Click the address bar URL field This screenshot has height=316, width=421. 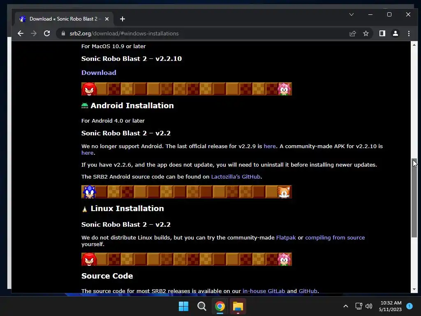tap(204, 33)
